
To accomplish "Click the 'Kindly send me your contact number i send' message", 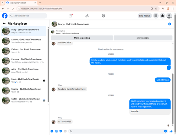I will [x=130, y=61].
